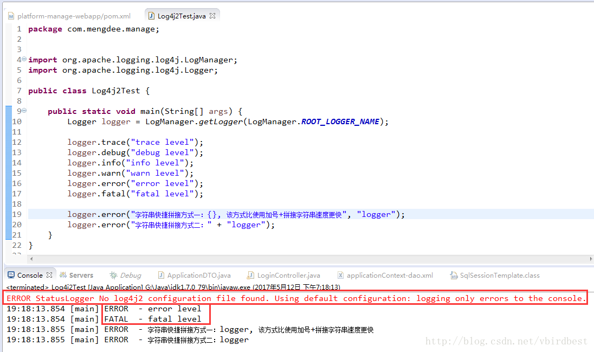Click the applicationContext-dao.xml file icon
The width and height of the screenshot is (594, 352).
340,275
